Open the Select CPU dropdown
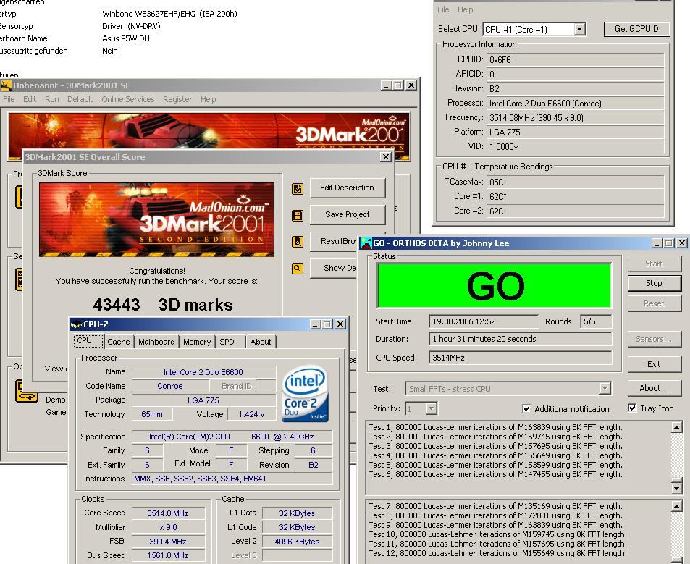 click(x=579, y=30)
